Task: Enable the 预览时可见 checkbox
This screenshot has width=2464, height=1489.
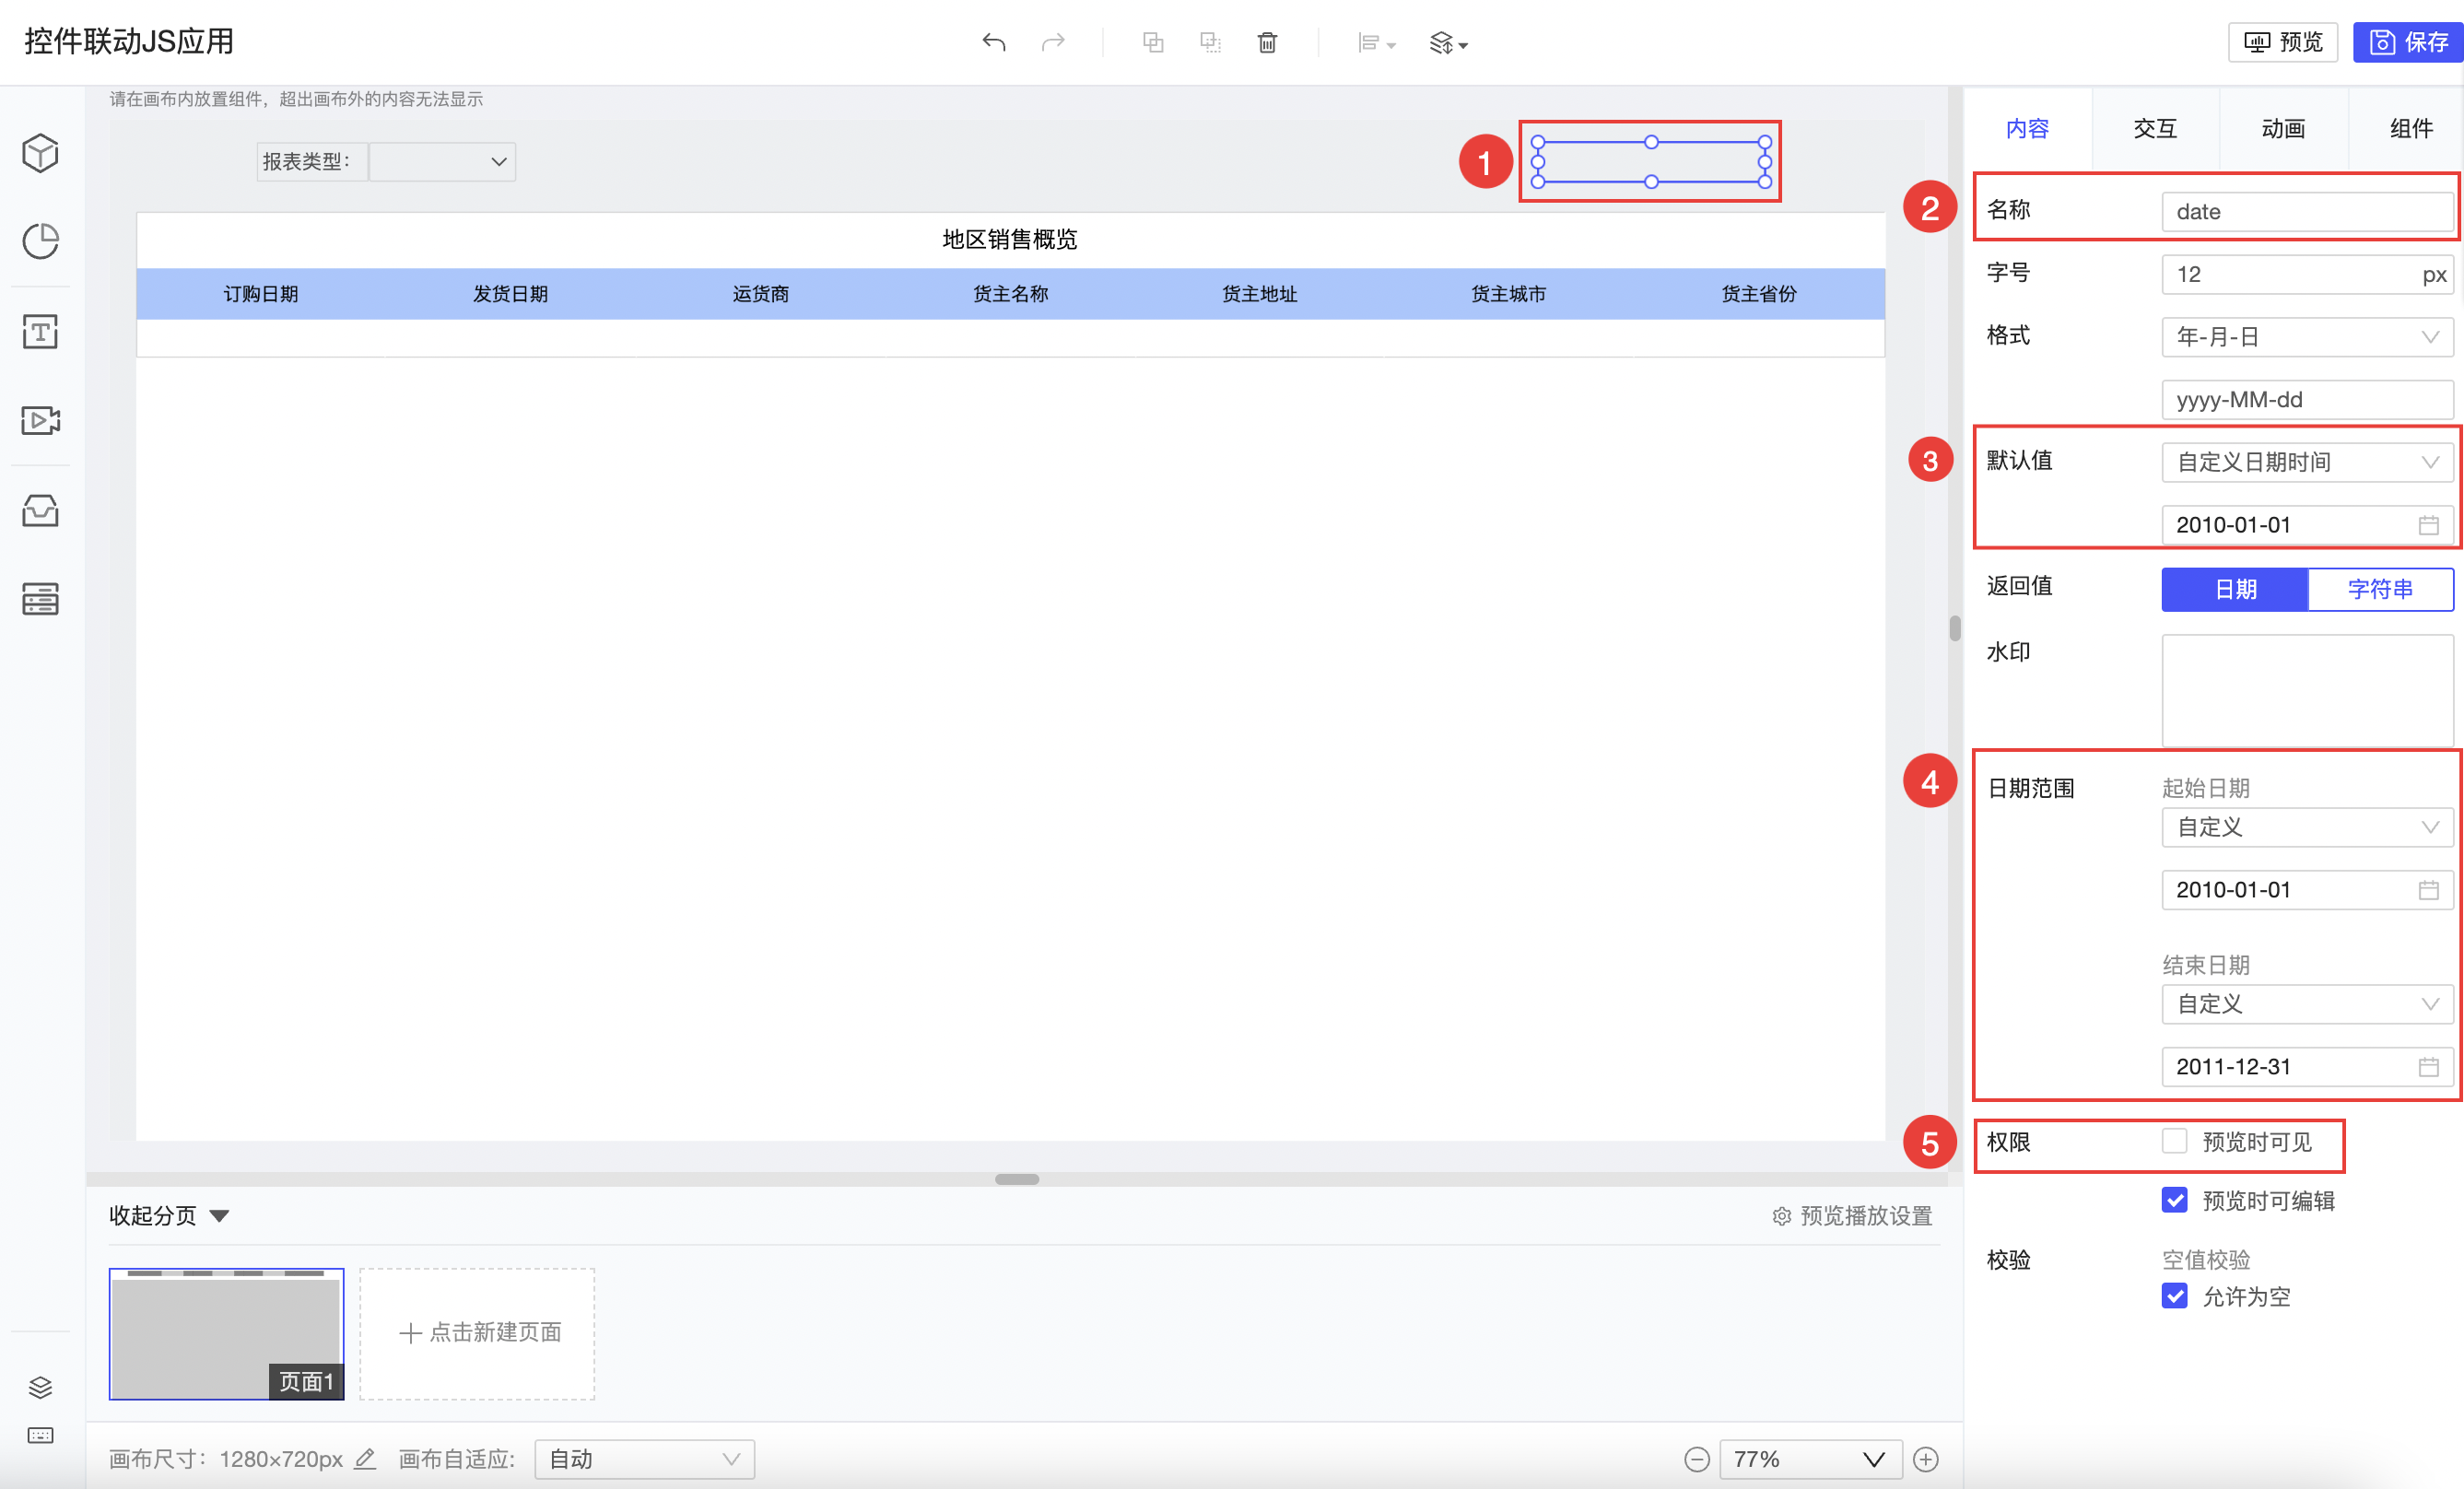Action: [x=2174, y=1141]
